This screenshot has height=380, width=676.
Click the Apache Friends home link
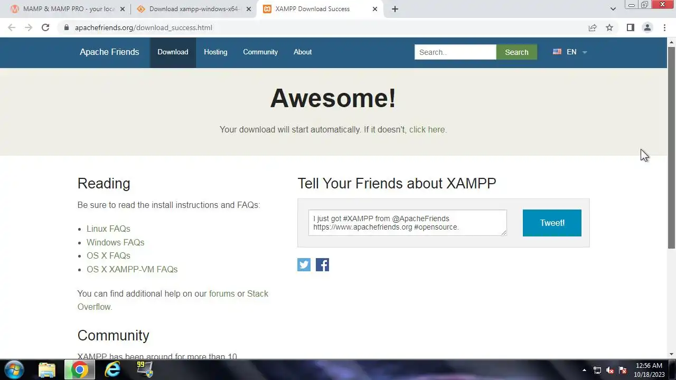109,52
